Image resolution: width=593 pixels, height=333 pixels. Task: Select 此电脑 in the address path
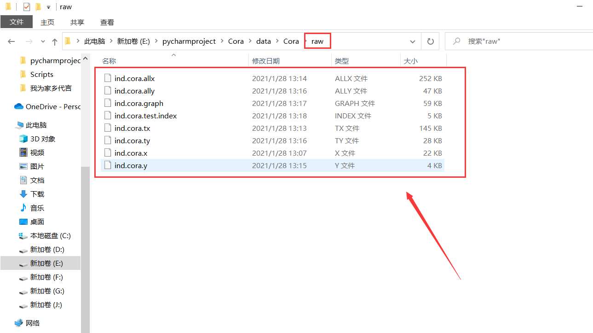tap(95, 41)
